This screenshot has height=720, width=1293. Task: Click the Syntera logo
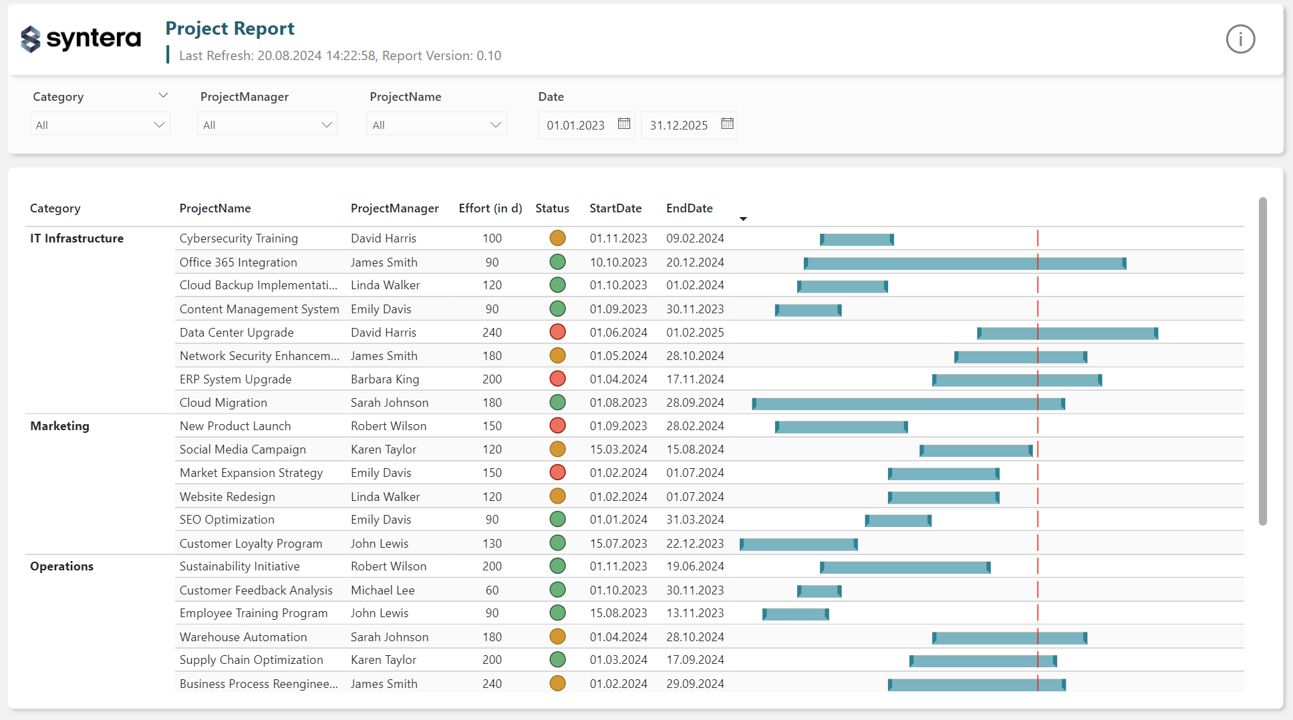[x=80, y=39]
